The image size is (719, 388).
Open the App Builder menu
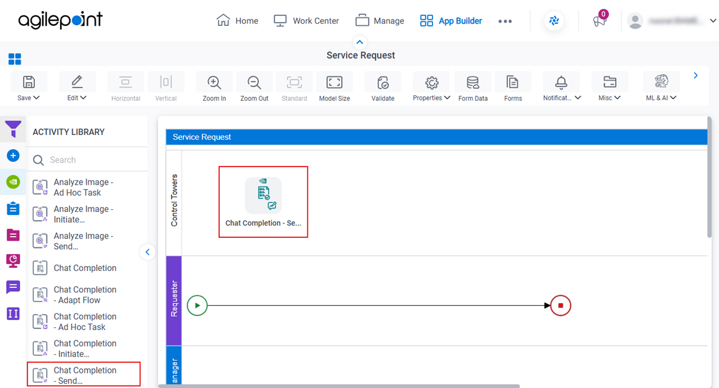coord(451,21)
